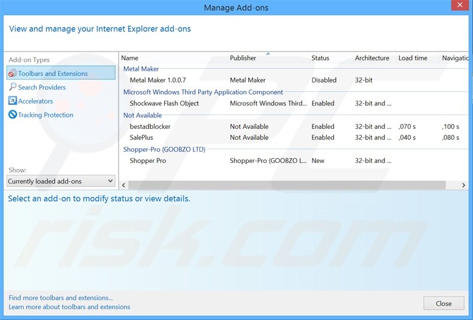The width and height of the screenshot is (473, 320).
Task: Click the Close button
Action: pos(444,303)
